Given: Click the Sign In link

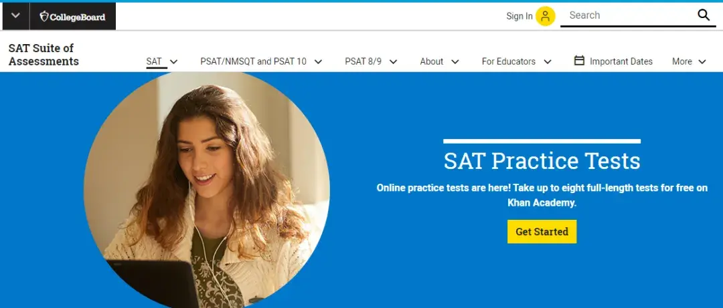Looking at the screenshot, I should [x=519, y=16].
